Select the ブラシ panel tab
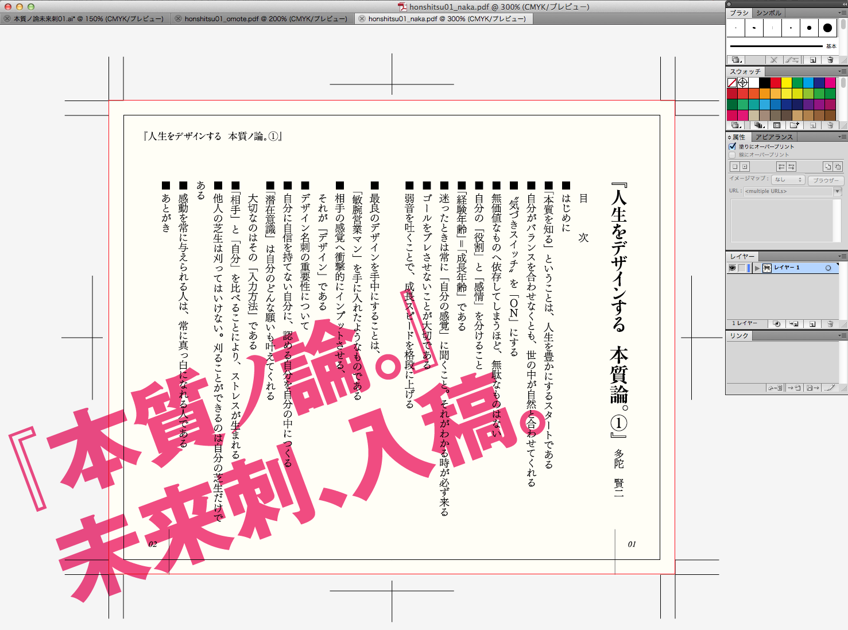Viewport: 848px width, 630px height. [x=739, y=13]
